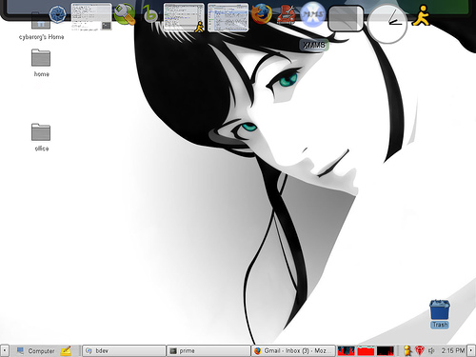476x357 pixels.
Task: Launch Firefox from the top dock
Action: [x=262, y=14]
